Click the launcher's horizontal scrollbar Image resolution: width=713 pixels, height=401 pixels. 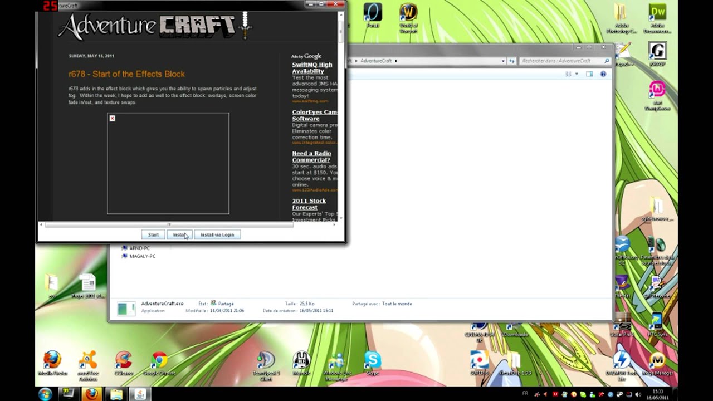pyautogui.click(x=169, y=225)
